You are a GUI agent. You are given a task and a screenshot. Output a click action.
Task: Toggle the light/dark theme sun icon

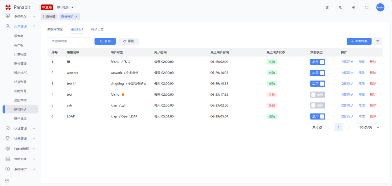[354, 7]
